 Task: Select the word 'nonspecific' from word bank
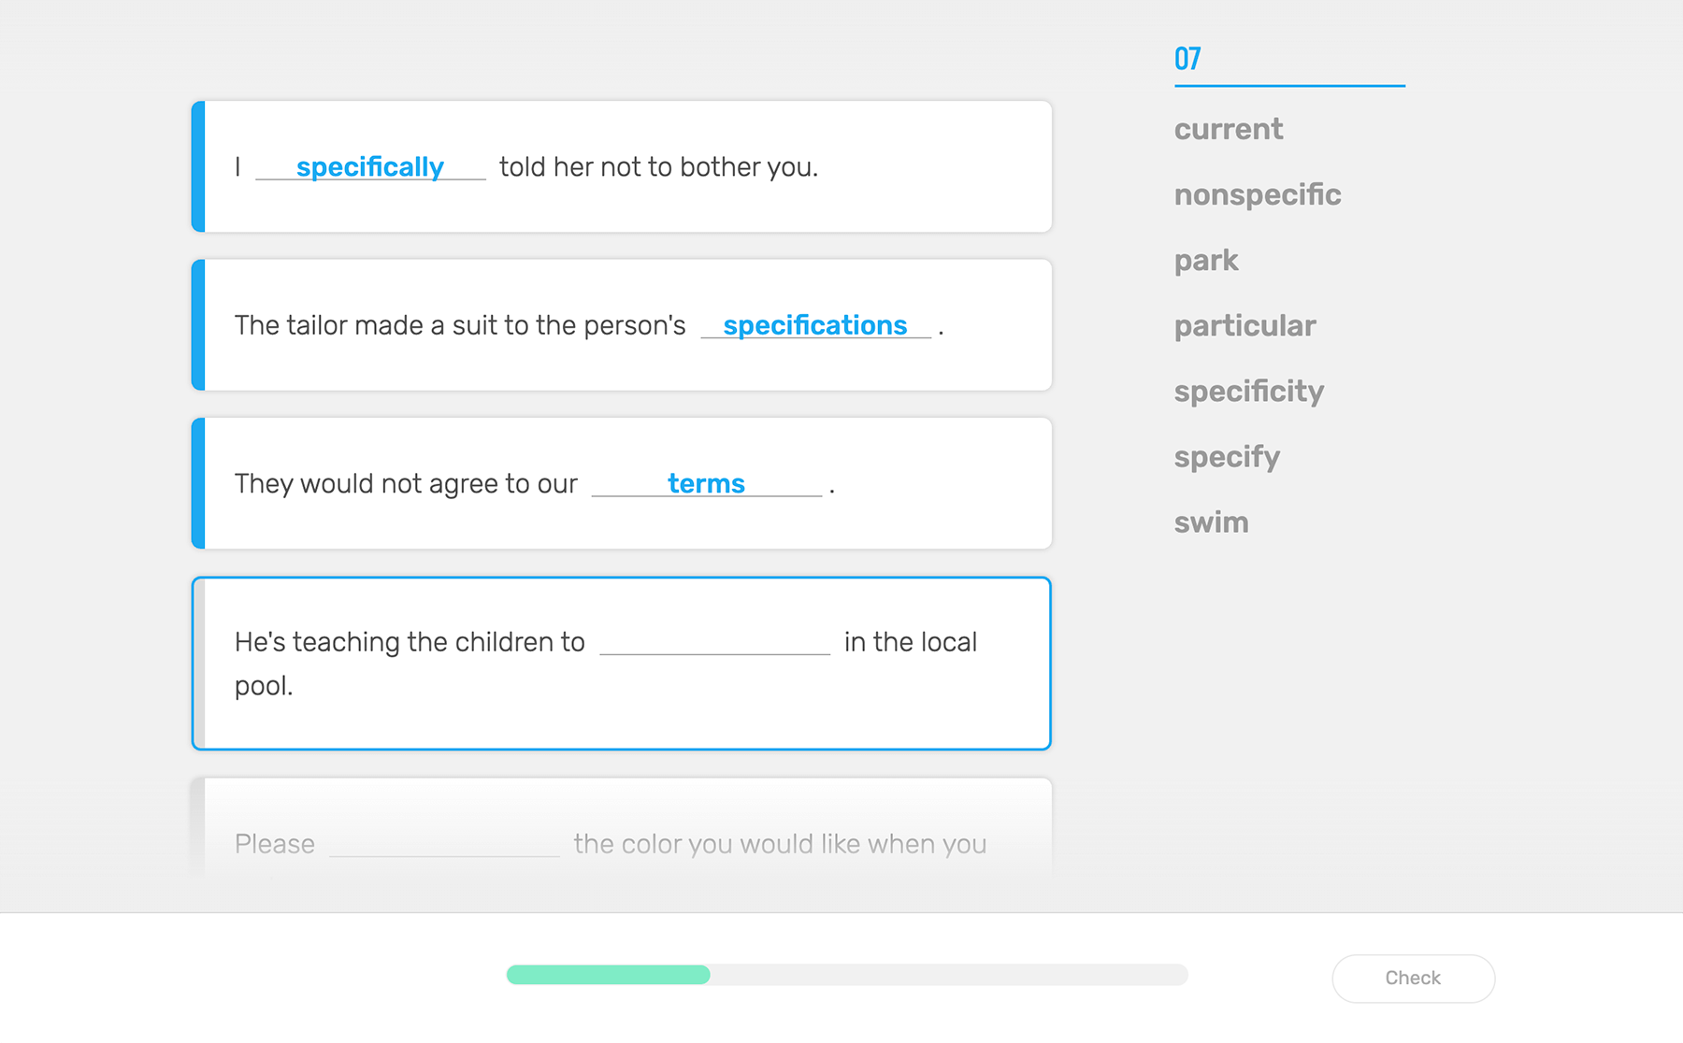[1257, 194]
